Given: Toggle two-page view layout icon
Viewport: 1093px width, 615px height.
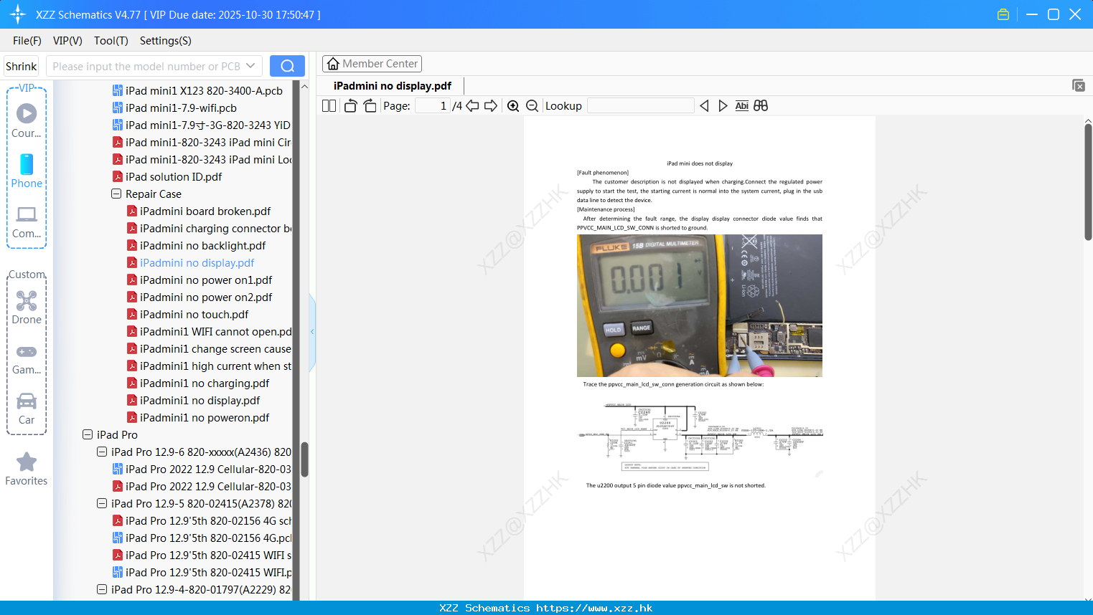Looking at the screenshot, I should 329,105.
